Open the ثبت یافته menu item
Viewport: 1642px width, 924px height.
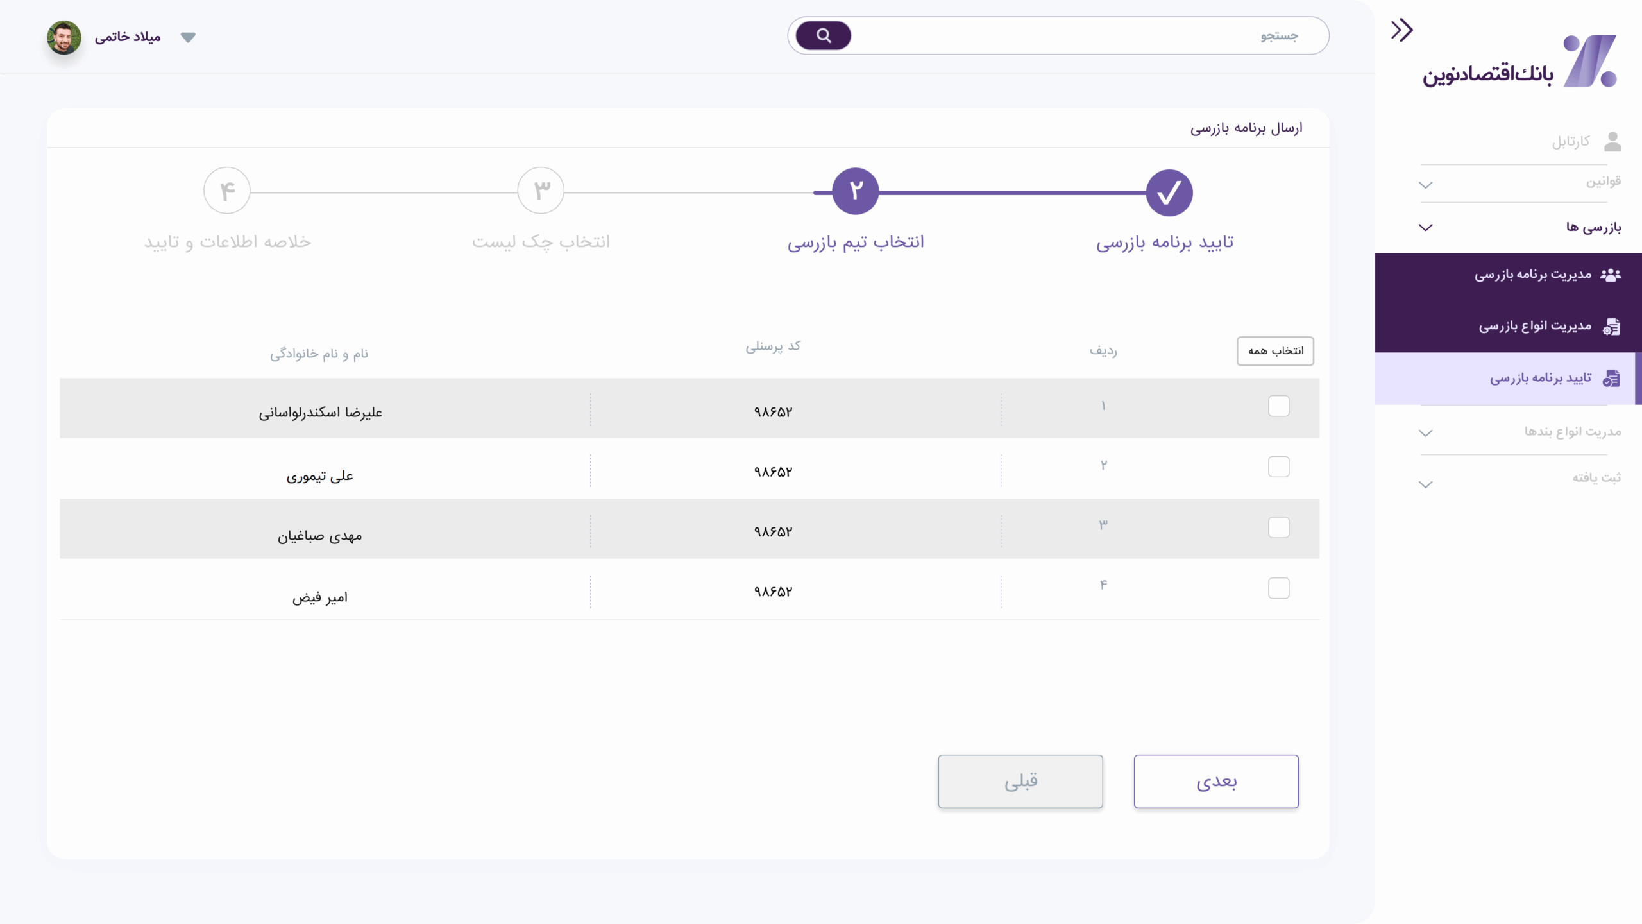(x=1596, y=477)
